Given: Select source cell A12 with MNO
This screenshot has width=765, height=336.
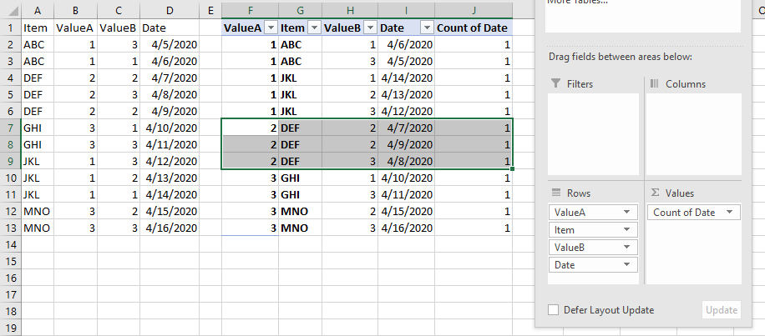Looking at the screenshot, I should pyautogui.click(x=38, y=211).
